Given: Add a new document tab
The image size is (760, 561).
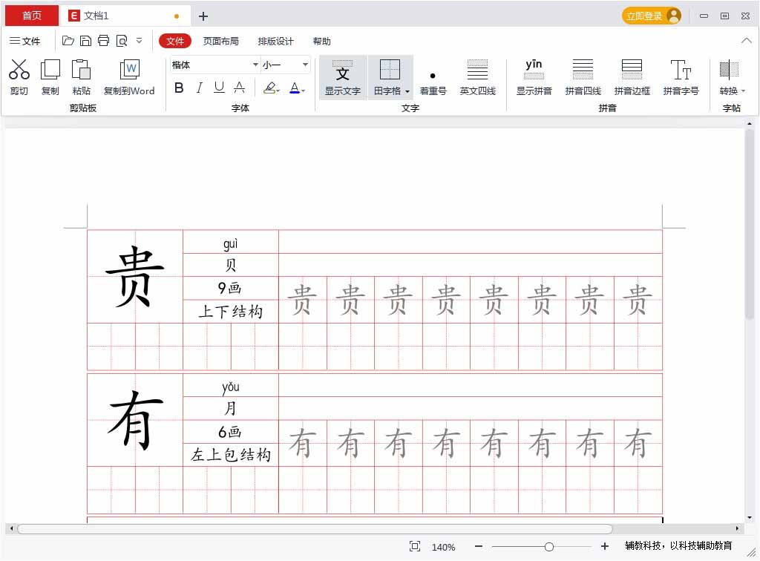Looking at the screenshot, I should point(203,16).
